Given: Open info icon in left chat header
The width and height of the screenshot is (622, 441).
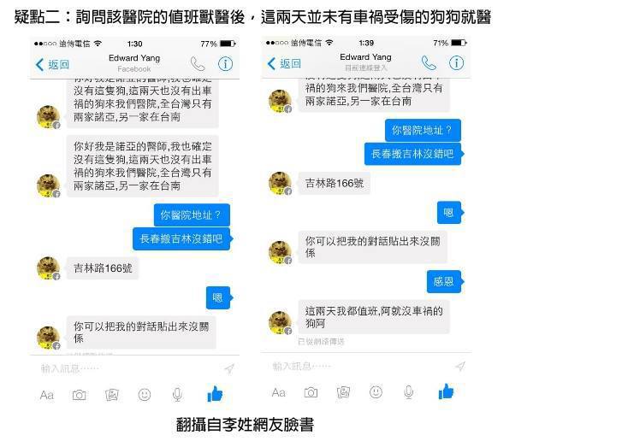Looking at the screenshot, I should pyautogui.click(x=225, y=64).
